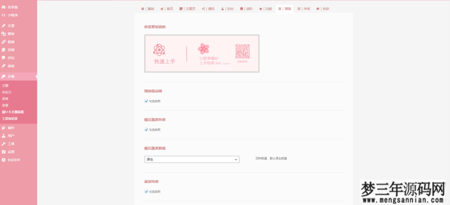This screenshot has height=205, width=450.
Task: Open the 小程序 code-brackets icon
Action: click(x=4, y=15)
